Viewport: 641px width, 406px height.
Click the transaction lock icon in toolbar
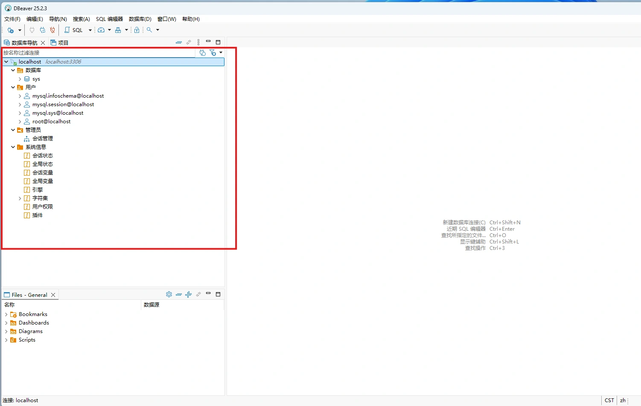(x=137, y=30)
